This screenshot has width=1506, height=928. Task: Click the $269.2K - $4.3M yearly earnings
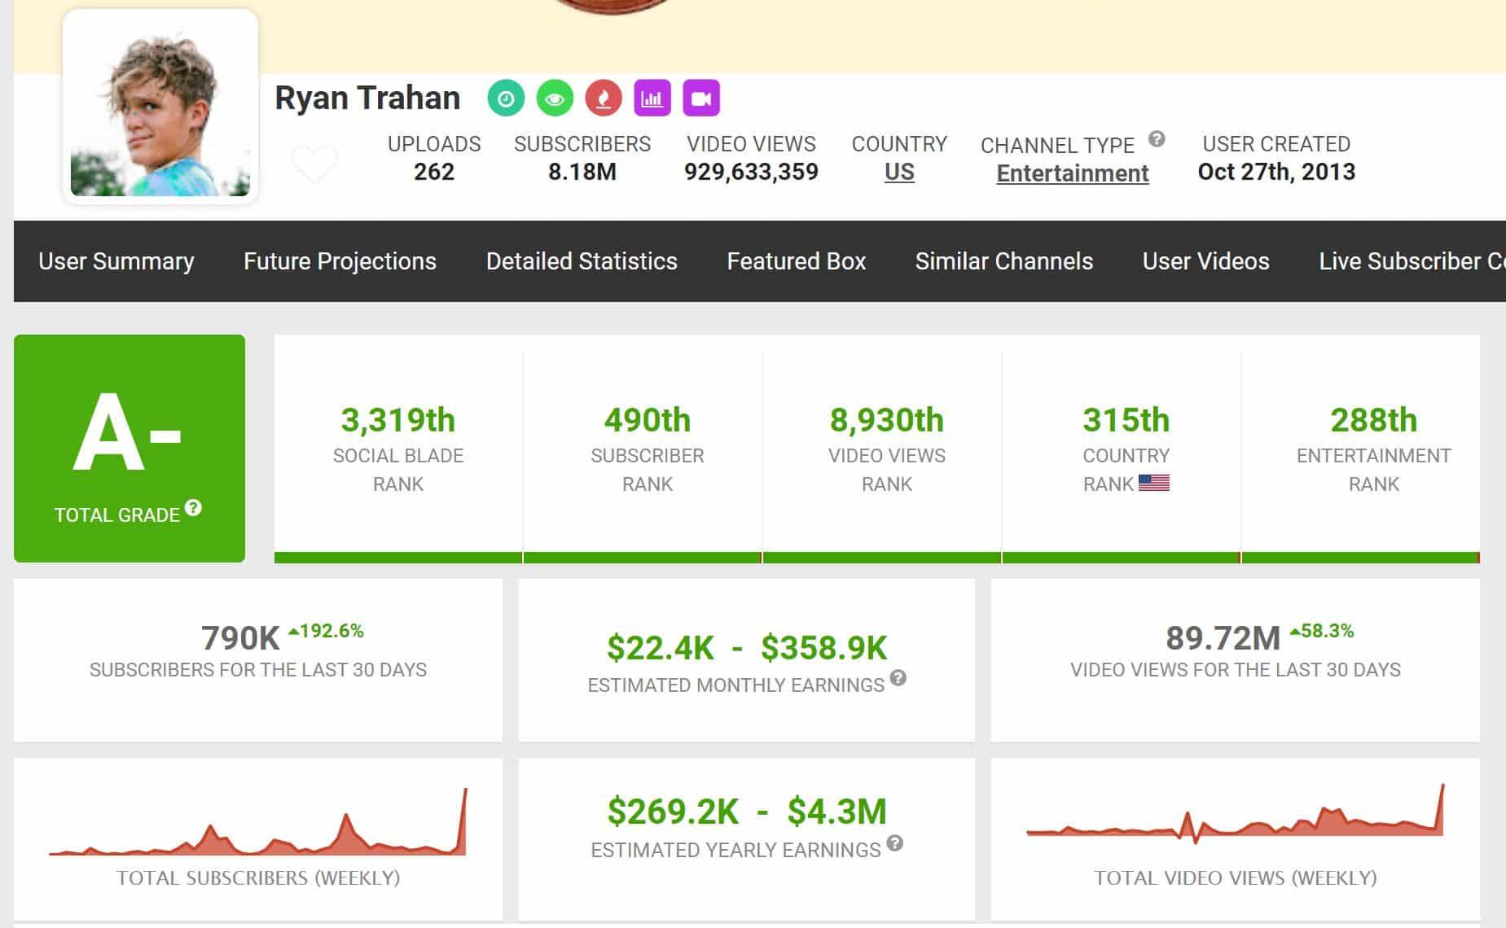(747, 812)
